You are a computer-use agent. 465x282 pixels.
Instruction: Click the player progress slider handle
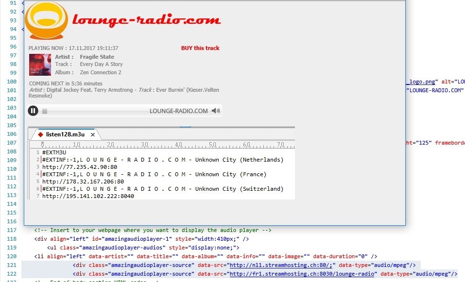[x=45, y=111]
